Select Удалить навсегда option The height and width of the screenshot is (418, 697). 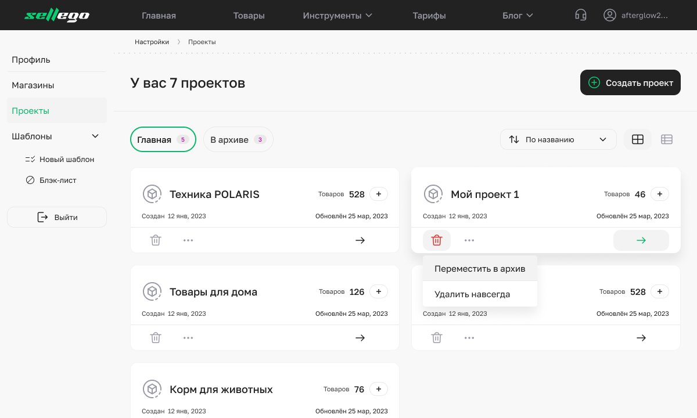pyautogui.click(x=480, y=294)
